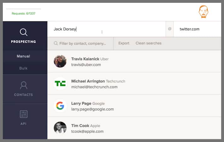
Task: Select the Manual prospecting tab
Action: point(24,56)
